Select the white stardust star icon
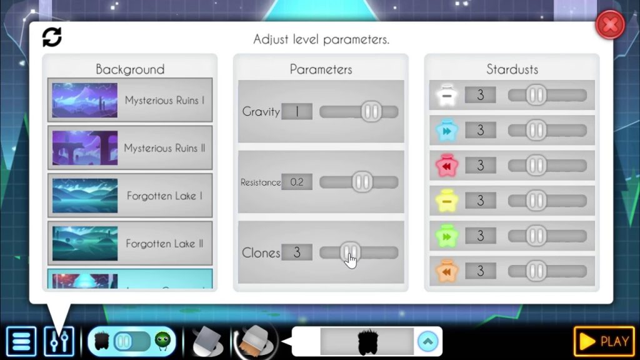Image resolution: width=640 pixels, height=360 pixels. click(x=447, y=95)
